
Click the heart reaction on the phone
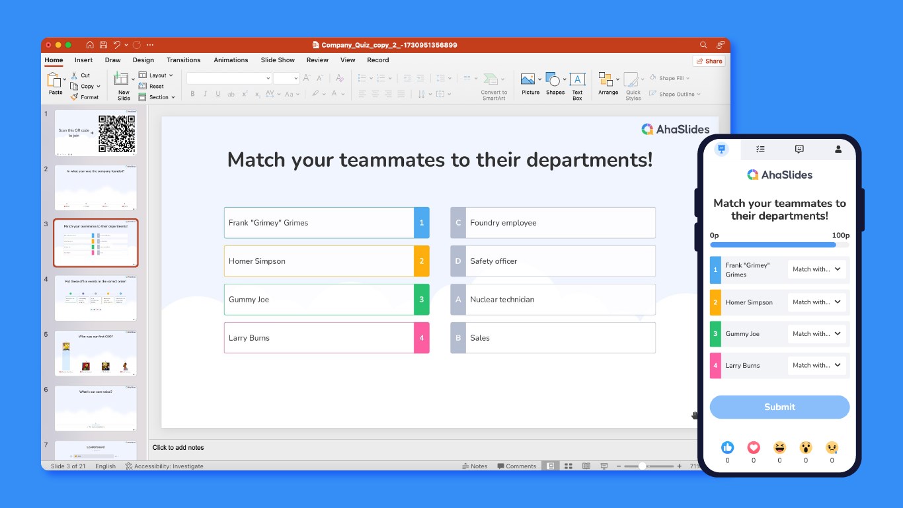pos(754,447)
